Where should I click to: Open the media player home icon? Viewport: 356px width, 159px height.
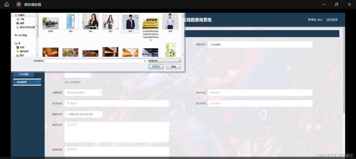[x=7, y=4]
